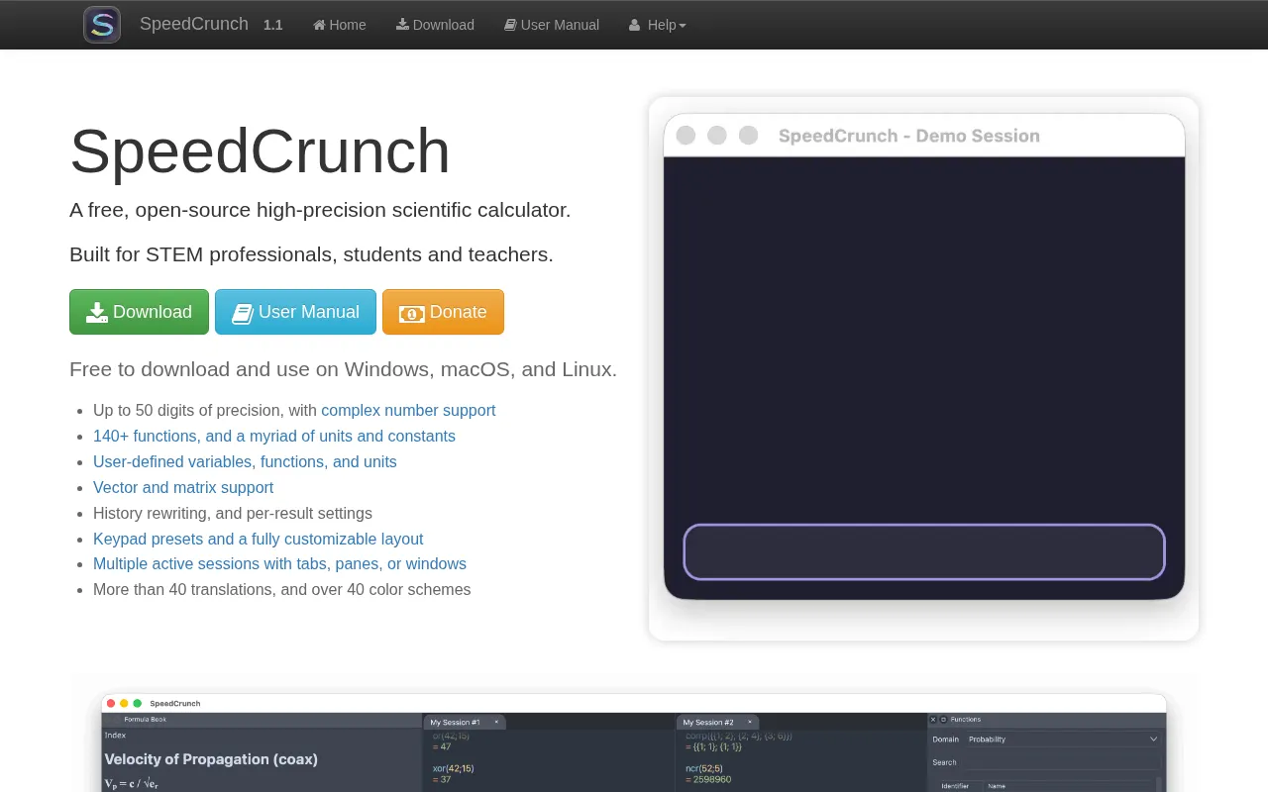Go to the Download nav item
The width and height of the screenshot is (1268, 792).
tap(435, 25)
